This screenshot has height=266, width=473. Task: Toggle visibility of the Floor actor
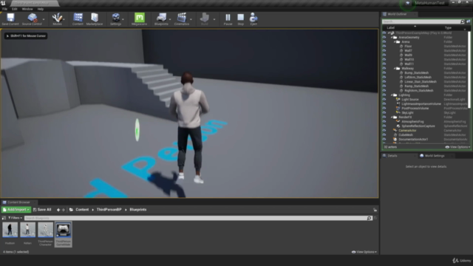[x=384, y=47]
